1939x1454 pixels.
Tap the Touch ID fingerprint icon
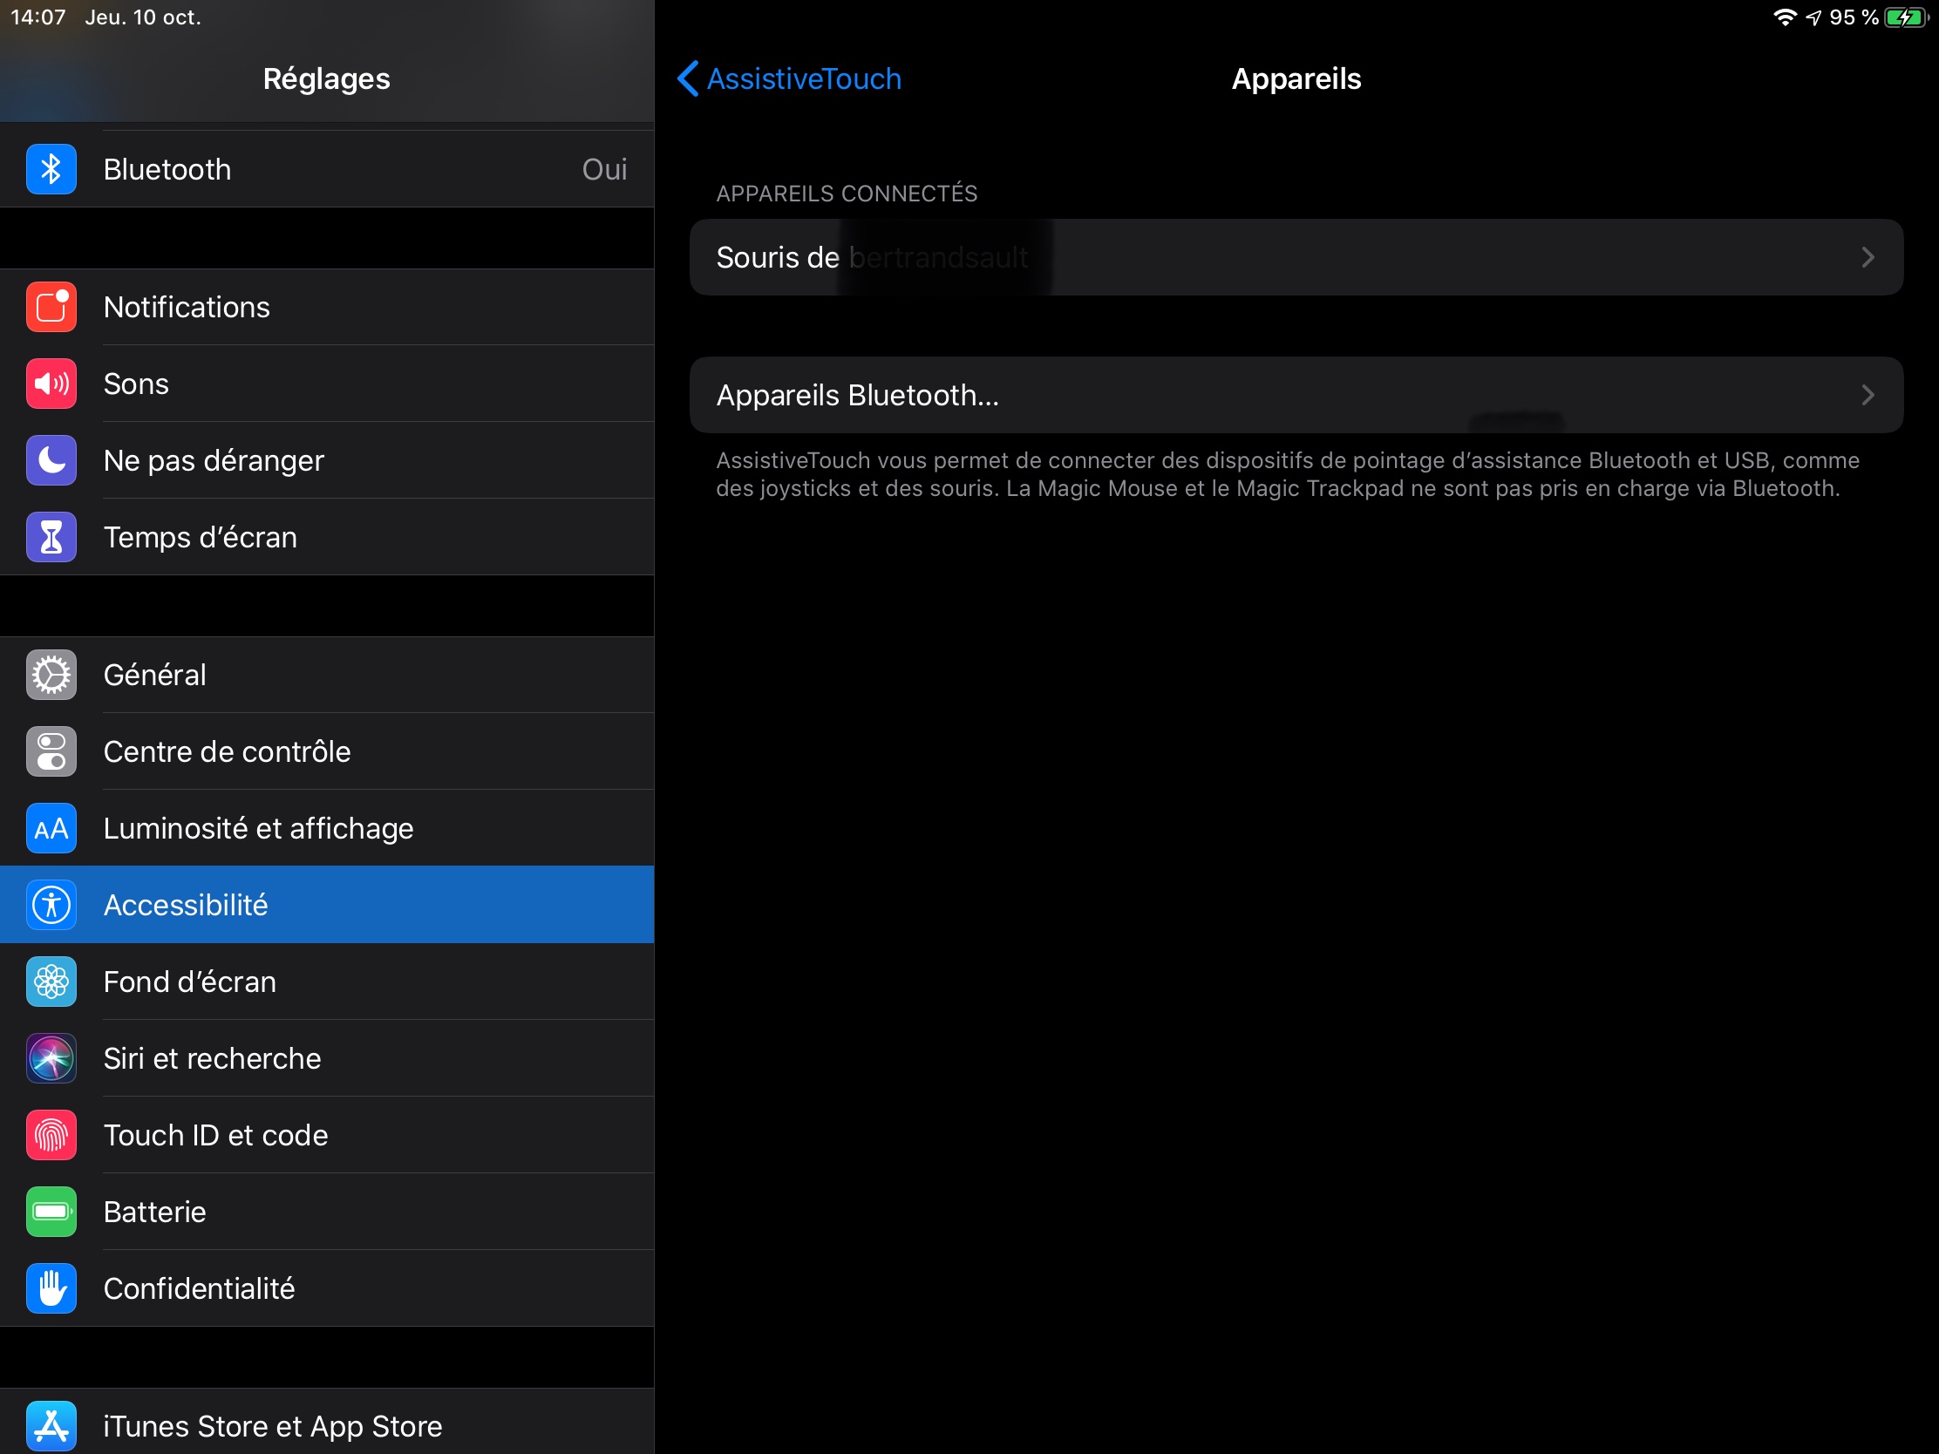click(x=51, y=1135)
